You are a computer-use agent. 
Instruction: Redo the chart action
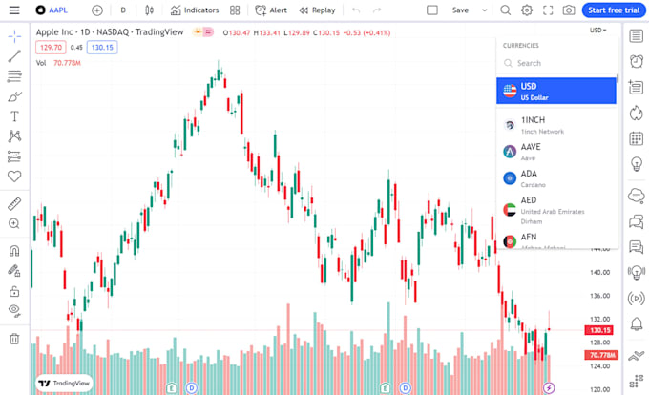(377, 10)
